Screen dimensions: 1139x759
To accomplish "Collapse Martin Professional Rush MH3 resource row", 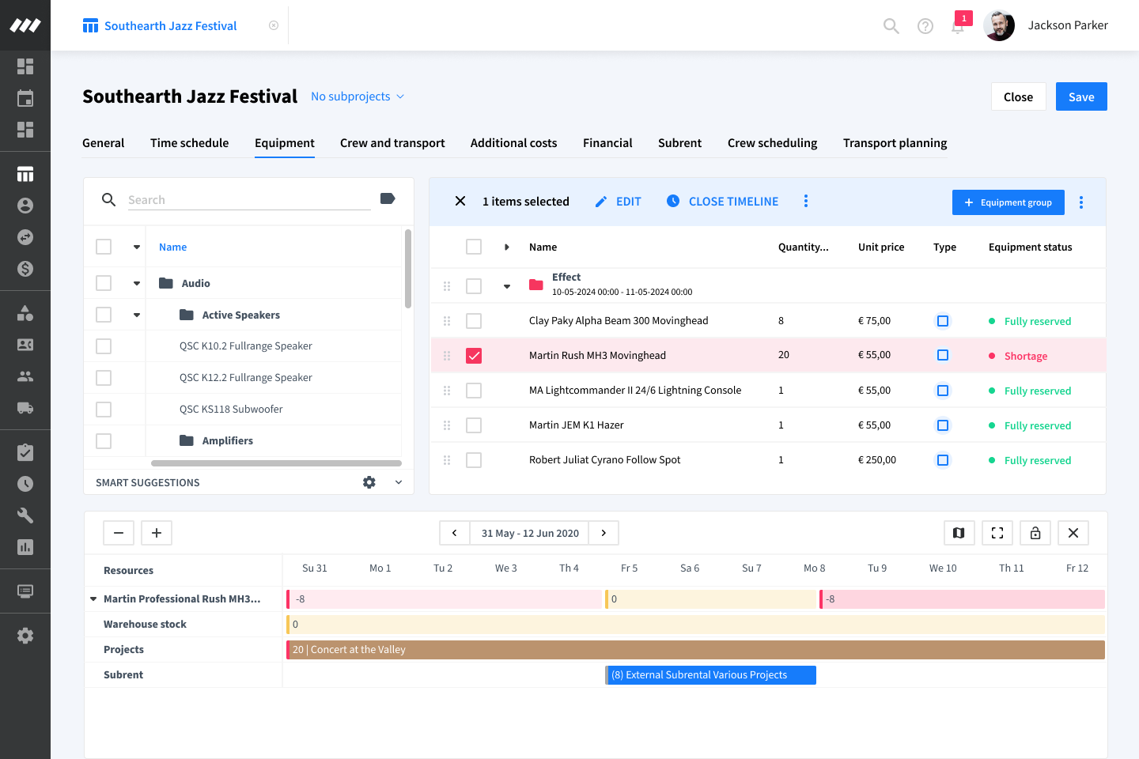I will coord(94,599).
